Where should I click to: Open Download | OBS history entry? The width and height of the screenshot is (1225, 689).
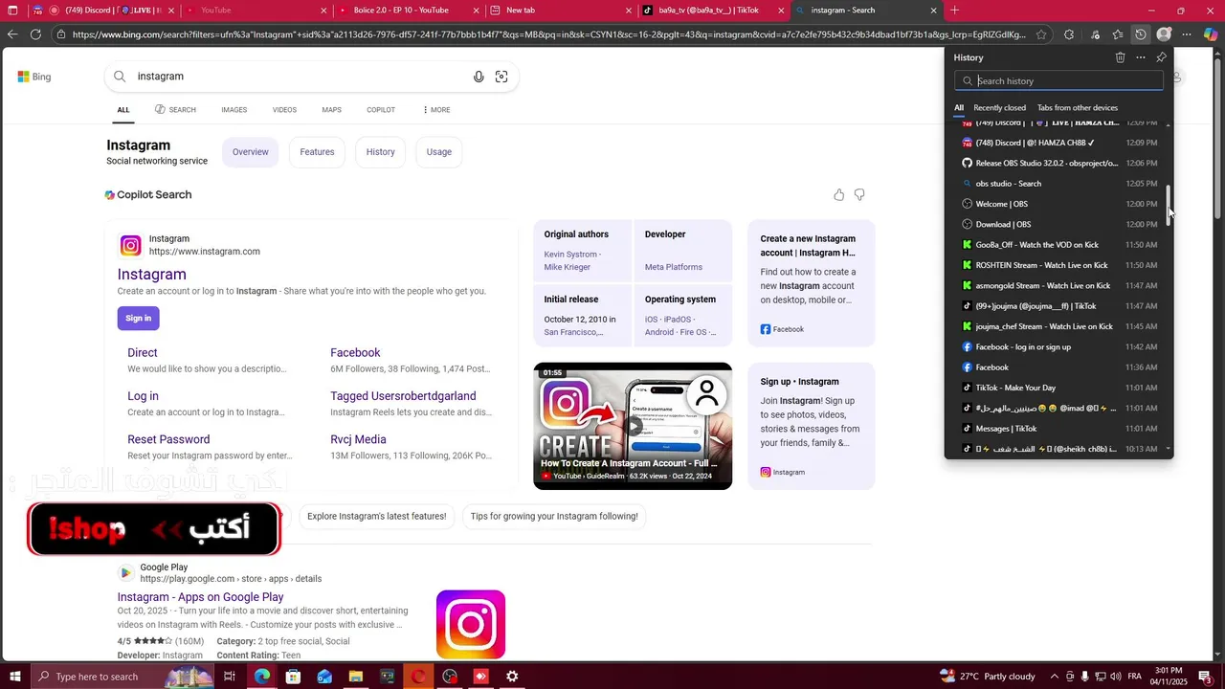point(1058,225)
